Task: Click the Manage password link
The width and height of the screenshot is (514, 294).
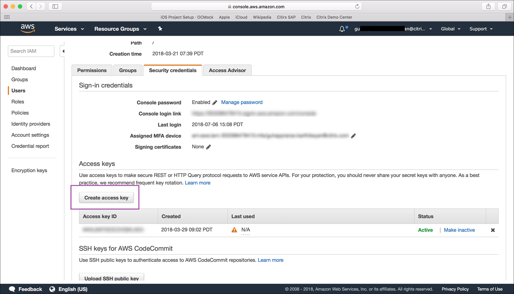Action: point(242,102)
